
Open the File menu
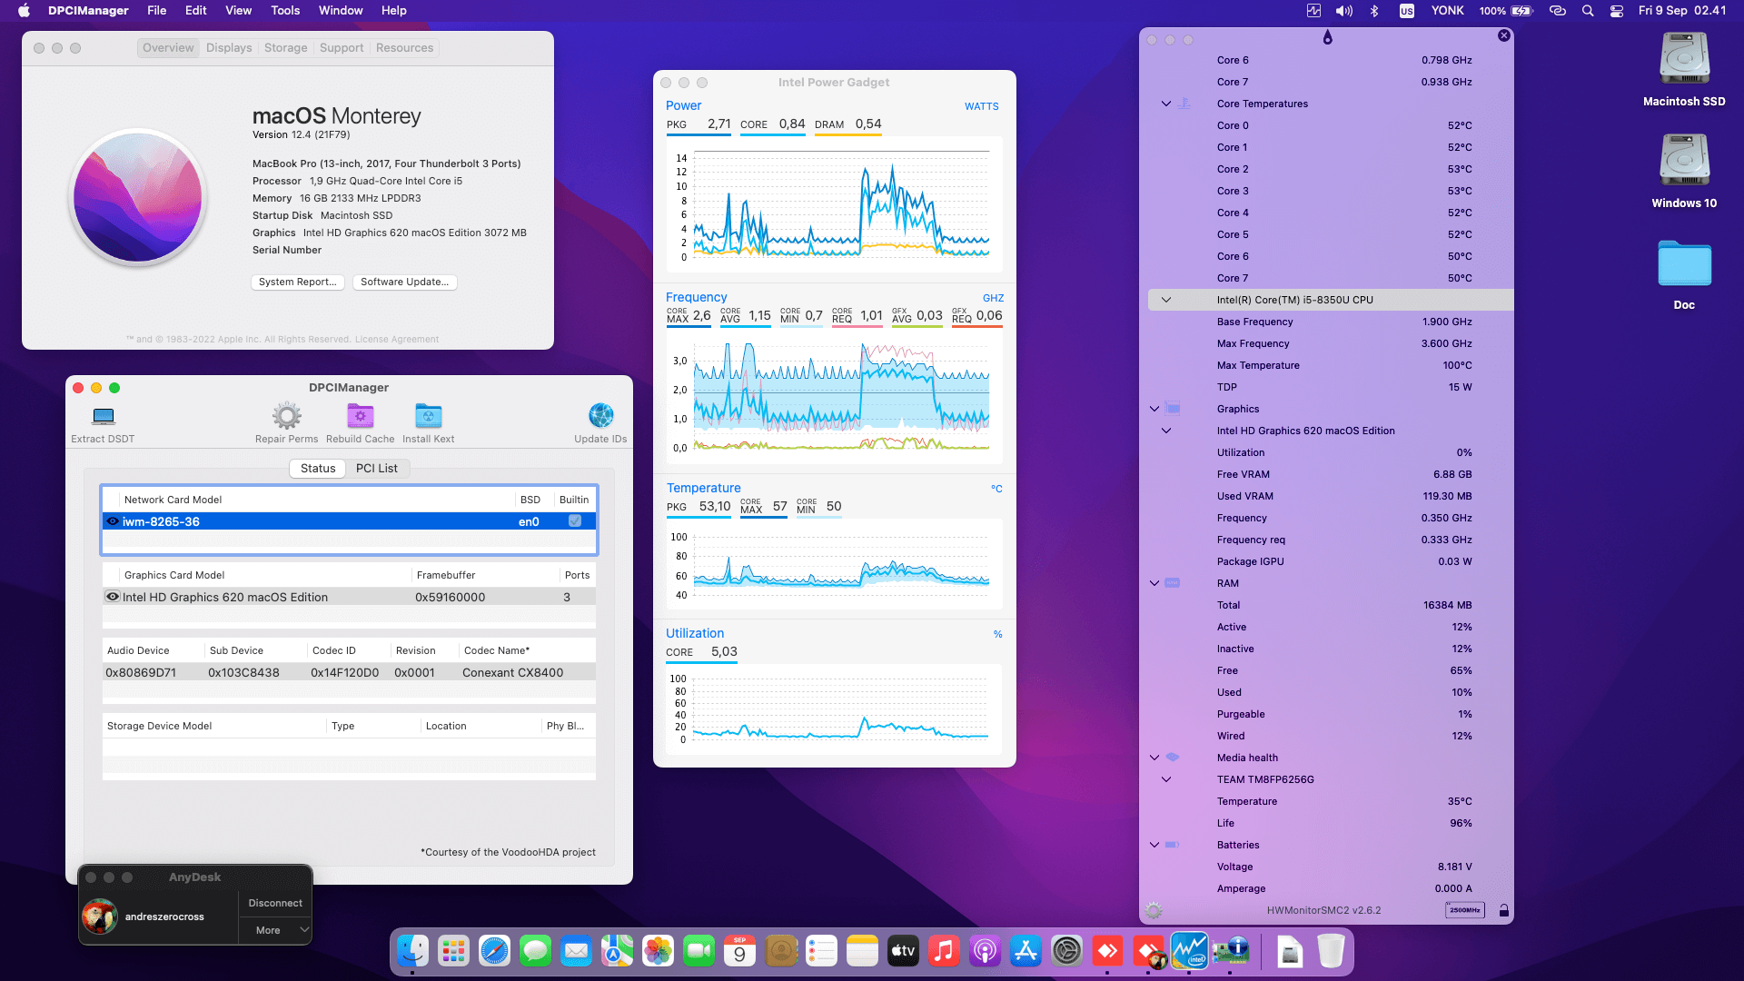click(x=157, y=11)
